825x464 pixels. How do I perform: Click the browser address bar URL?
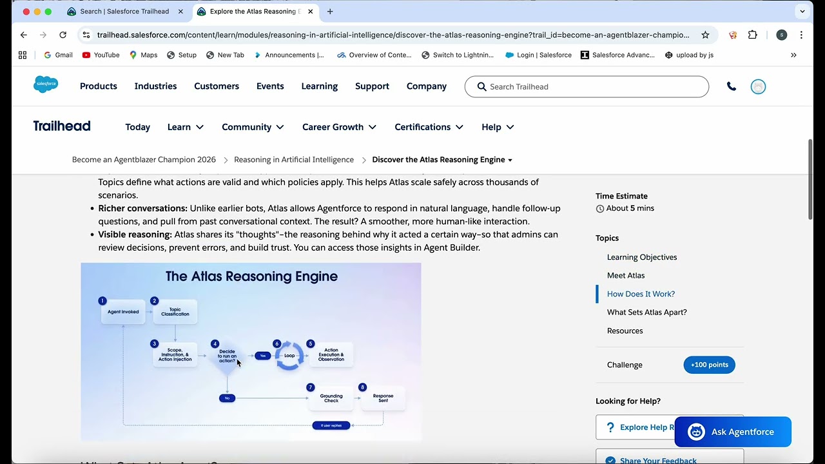(393, 35)
